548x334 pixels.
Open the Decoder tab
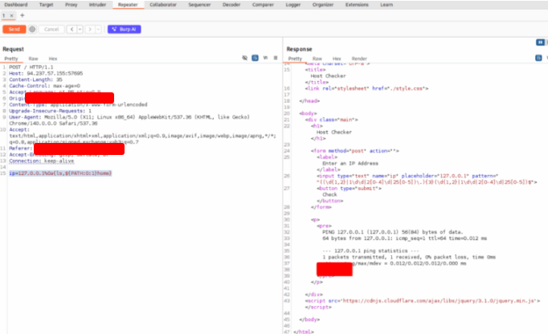pyautogui.click(x=231, y=4)
